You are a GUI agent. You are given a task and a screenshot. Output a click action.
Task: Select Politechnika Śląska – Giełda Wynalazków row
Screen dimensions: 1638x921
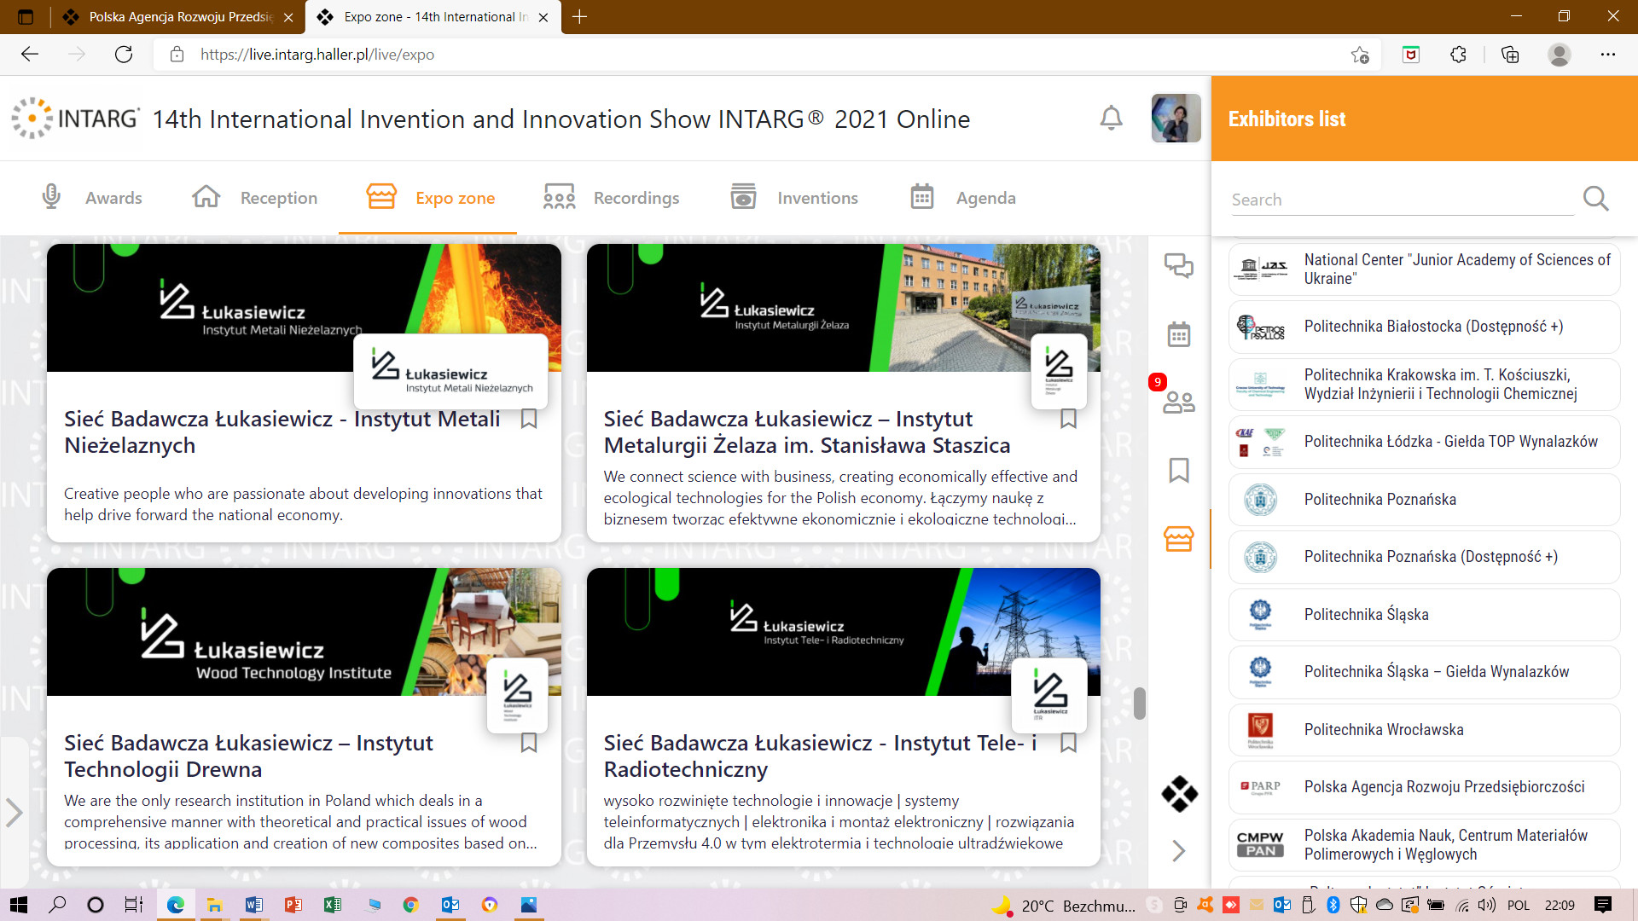click(x=1424, y=672)
